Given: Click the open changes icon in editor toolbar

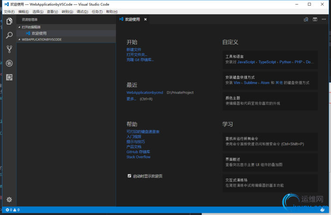Looking at the screenshot, I should click(306, 19).
